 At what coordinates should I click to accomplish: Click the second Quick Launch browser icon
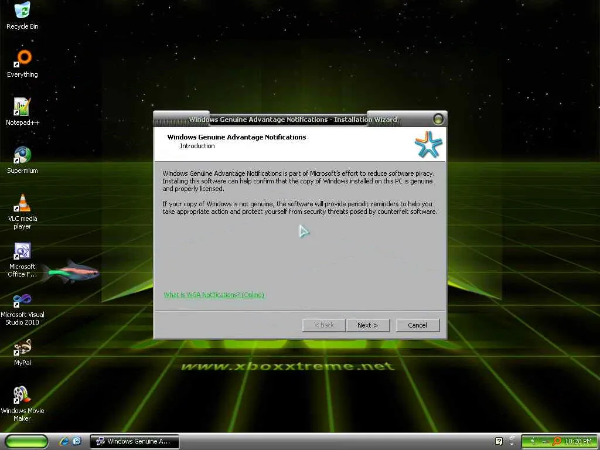coord(77,441)
